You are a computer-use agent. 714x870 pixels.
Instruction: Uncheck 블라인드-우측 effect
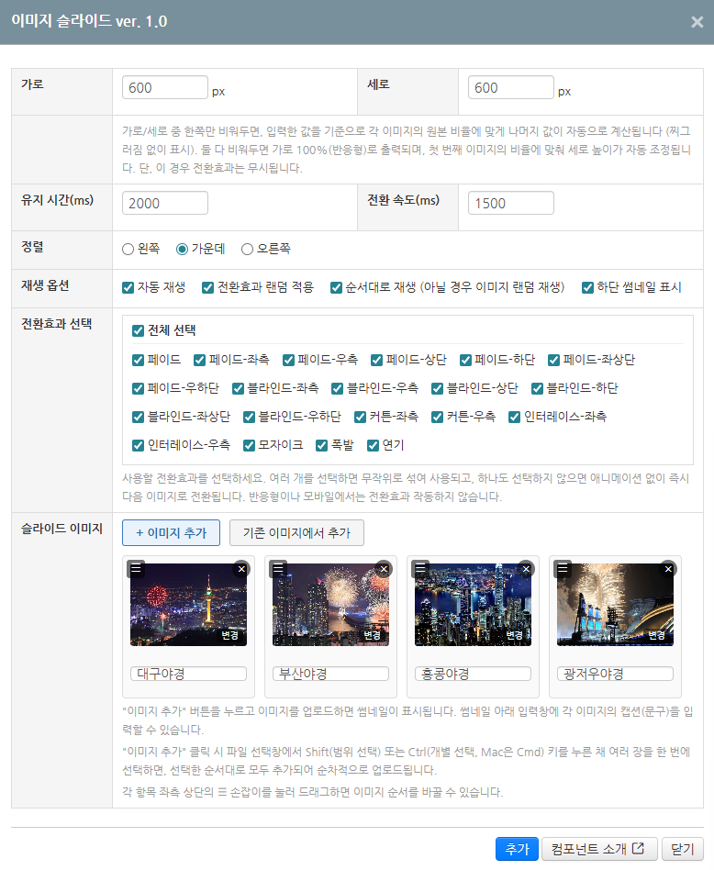click(x=338, y=388)
